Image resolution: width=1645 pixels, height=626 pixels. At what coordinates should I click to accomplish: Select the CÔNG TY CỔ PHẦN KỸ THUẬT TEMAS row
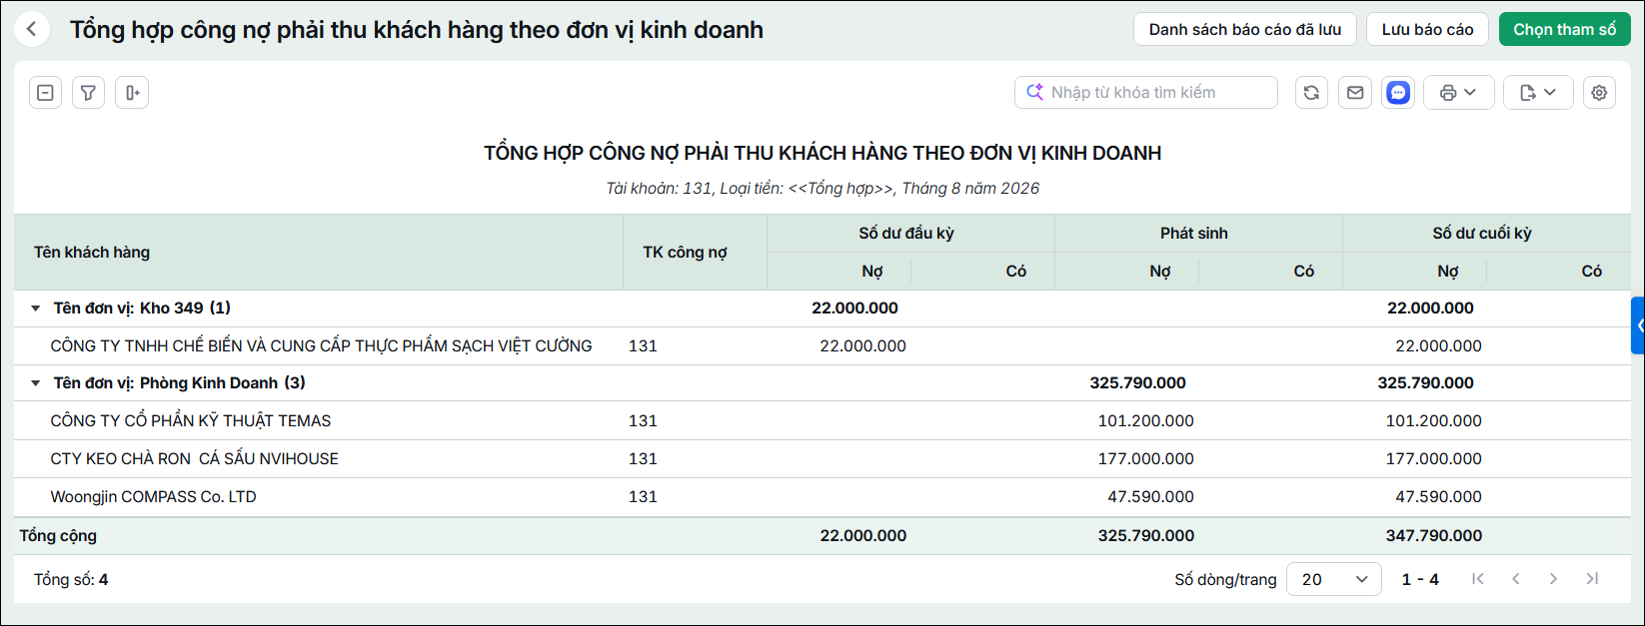[822, 421]
